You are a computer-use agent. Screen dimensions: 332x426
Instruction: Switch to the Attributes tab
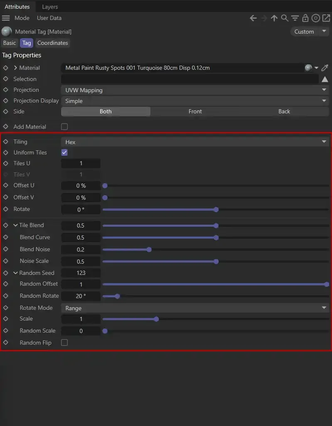[17, 7]
